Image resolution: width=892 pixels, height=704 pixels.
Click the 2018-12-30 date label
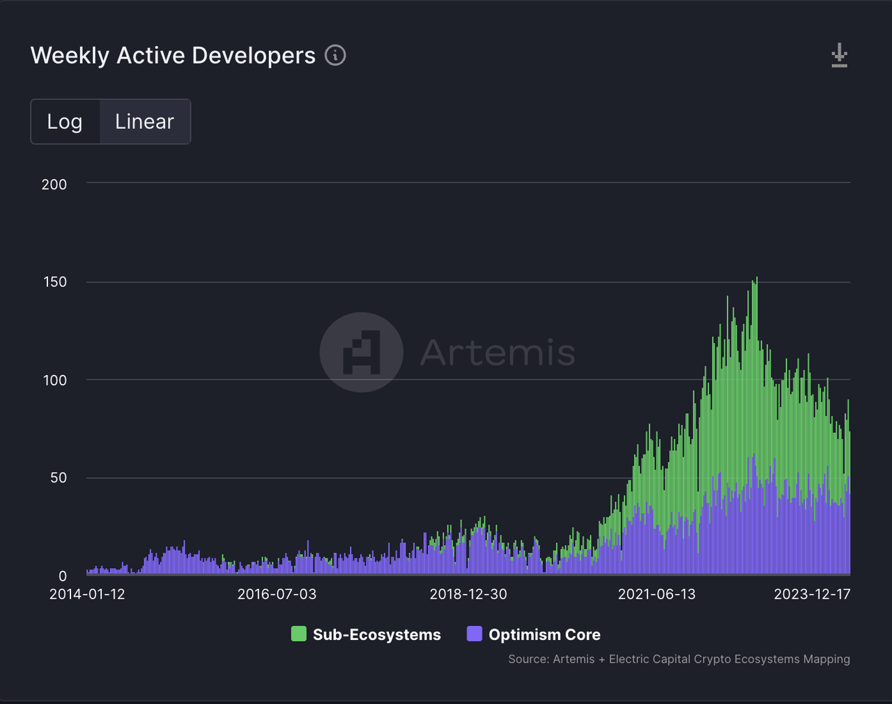[x=468, y=594]
